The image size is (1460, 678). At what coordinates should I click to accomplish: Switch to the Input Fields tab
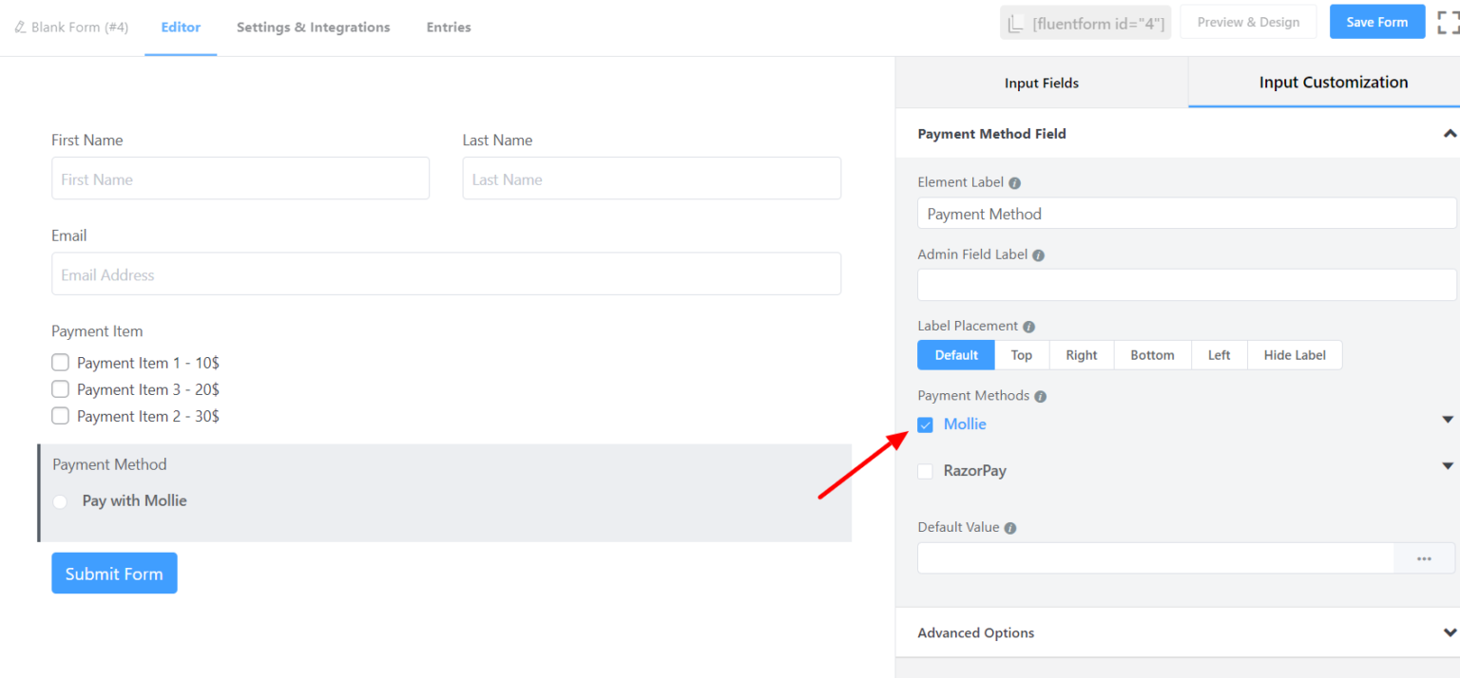click(x=1041, y=83)
